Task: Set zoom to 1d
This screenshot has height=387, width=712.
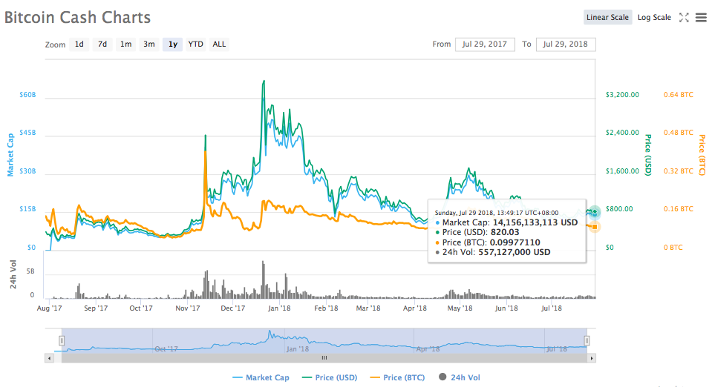Action: (x=79, y=44)
